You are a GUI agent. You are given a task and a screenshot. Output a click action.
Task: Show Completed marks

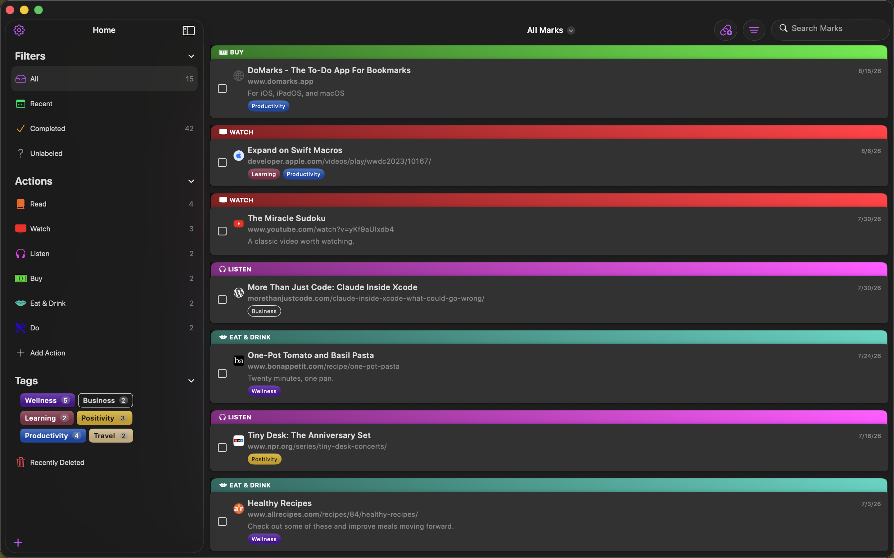pos(105,128)
